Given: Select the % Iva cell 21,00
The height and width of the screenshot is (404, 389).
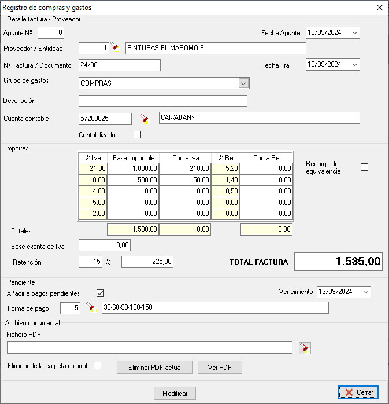Looking at the screenshot, I should click(93, 168).
